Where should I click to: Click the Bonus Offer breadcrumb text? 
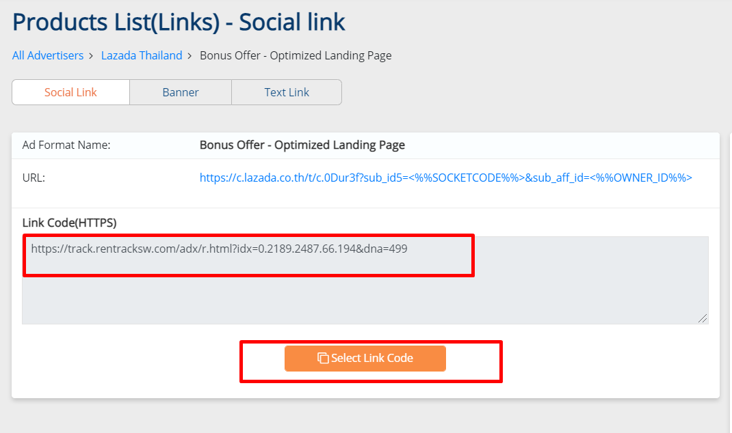(296, 55)
